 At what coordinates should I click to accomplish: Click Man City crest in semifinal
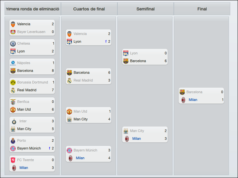[x=126, y=131]
